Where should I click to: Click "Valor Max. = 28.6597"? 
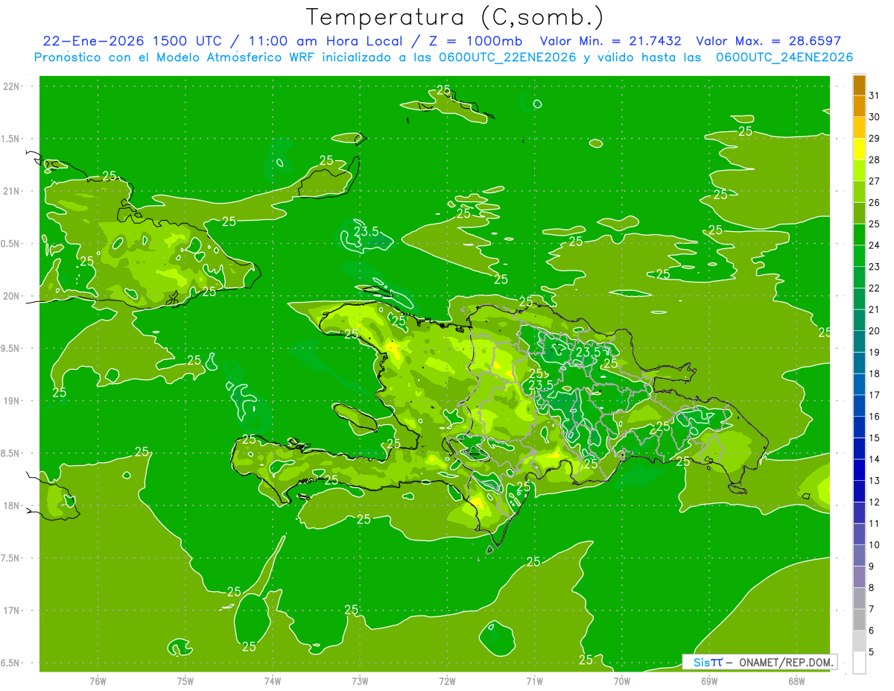pos(768,41)
